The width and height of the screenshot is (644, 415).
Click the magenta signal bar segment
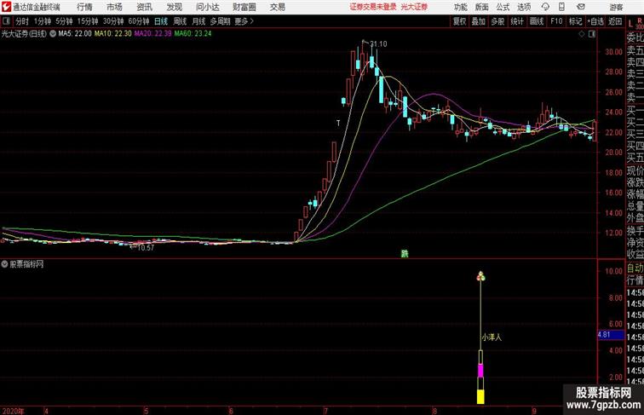(x=480, y=370)
